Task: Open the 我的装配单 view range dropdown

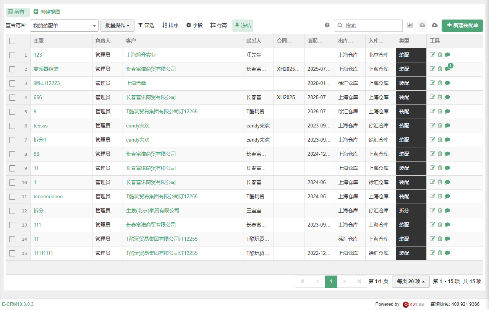Action: 64,26
